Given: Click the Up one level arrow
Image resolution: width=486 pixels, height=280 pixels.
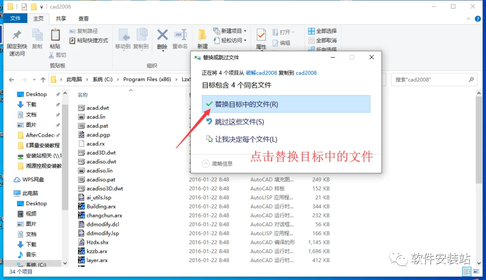Looking at the screenshot, I should tap(43, 80).
